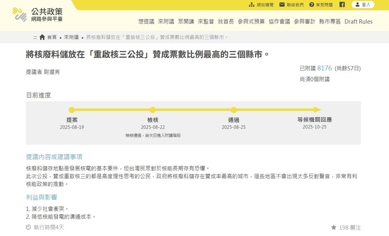
Task: Open the sitemap icon next to 網站導覽
Action: 252,5
